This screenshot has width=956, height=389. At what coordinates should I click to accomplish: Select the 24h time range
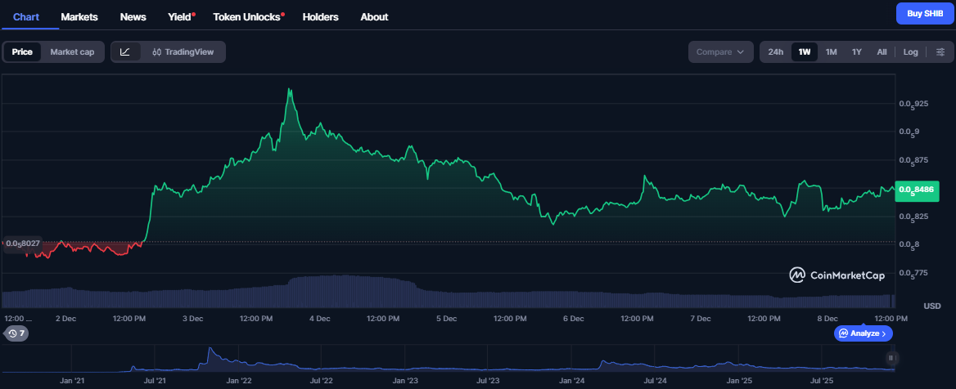point(775,52)
